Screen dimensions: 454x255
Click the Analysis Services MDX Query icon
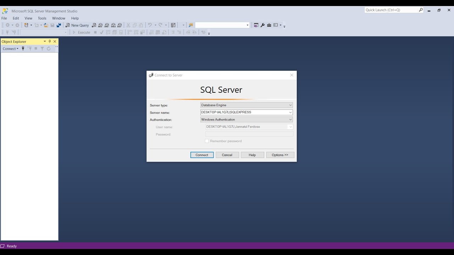tap(100, 25)
